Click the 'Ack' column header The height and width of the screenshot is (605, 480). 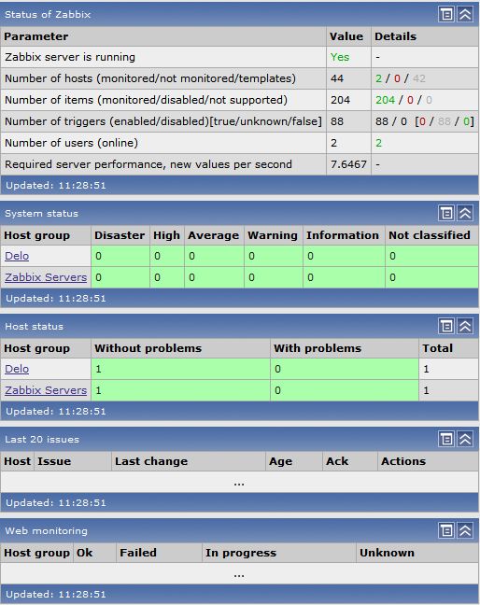[337, 461]
